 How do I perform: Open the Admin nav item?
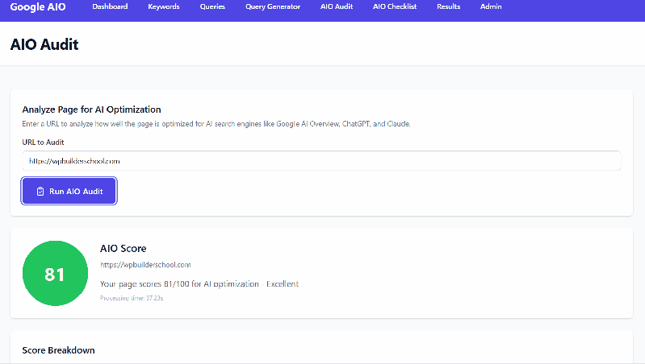pyautogui.click(x=491, y=6)
